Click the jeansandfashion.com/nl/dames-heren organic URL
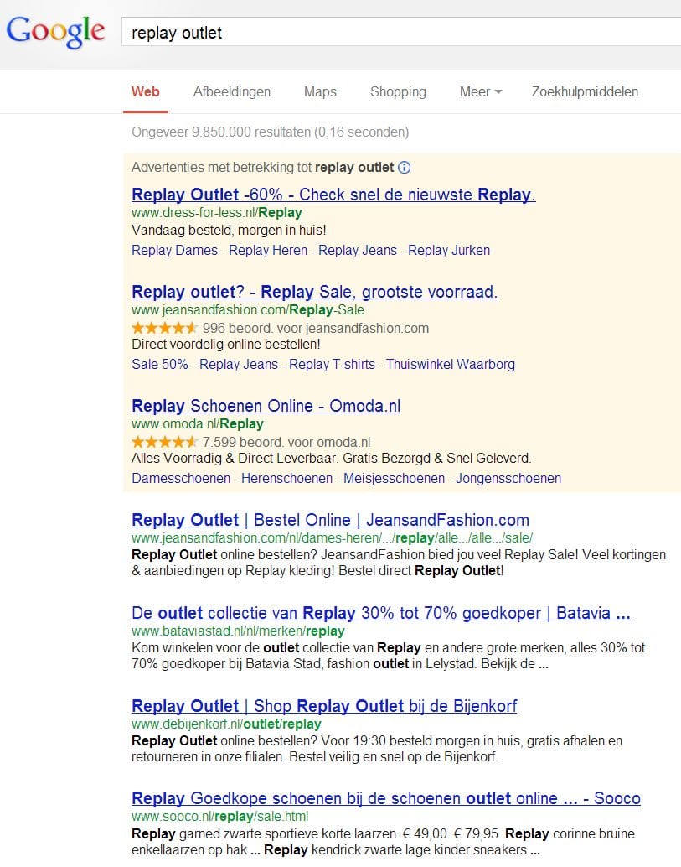 [x=332, y=538]
